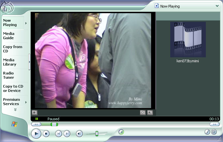223x142 pixels.
Task: Select ken073bymimi filmstrip thumbnail
Action: [x=188, y=40]
